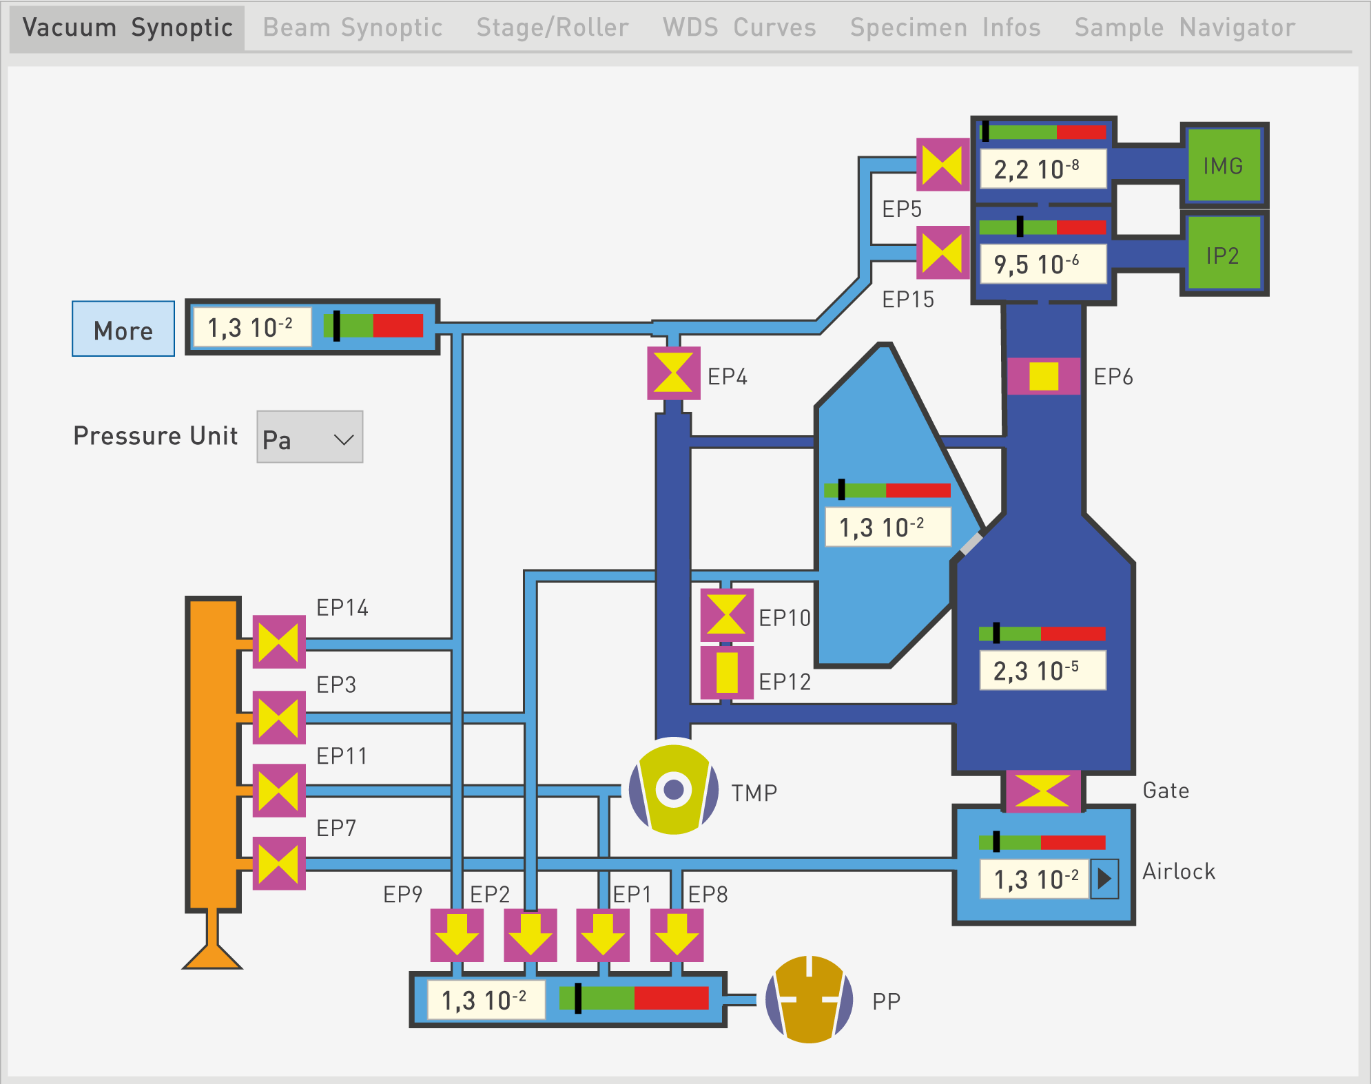1371x1084 pixels.
Task: Switch to the Beam Synoptic tab
Action: pos(352,28)
